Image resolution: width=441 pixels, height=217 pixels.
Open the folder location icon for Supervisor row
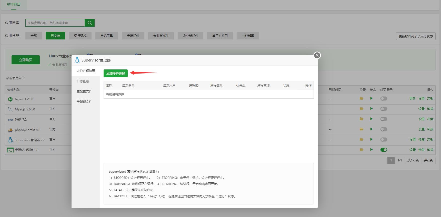(x=361, y=139)
